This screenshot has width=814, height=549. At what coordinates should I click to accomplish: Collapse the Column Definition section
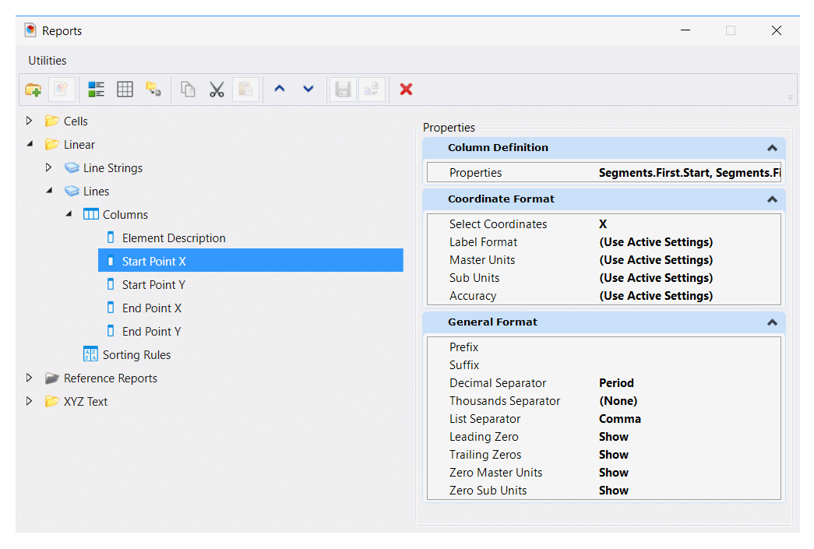772,148
